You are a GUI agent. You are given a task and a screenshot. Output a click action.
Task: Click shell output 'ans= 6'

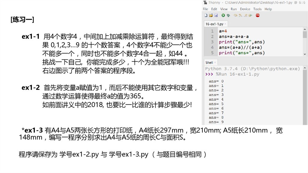pyautogui.click(x=216, y=109)
